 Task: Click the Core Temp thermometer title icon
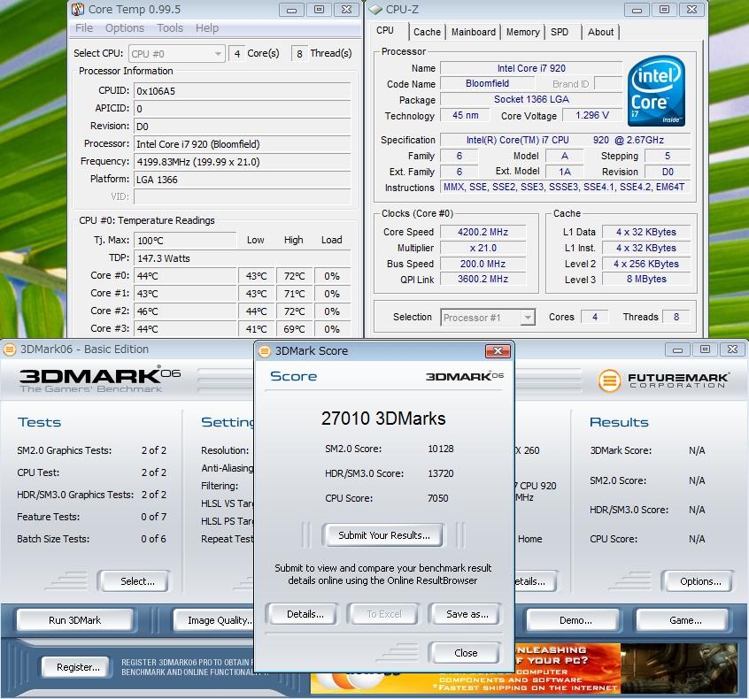pyautogui.click(x=78, y=9)
